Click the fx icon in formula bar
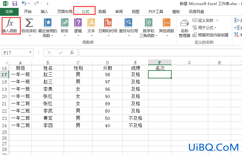Screen dimensions: 242x155 [72, 53]
